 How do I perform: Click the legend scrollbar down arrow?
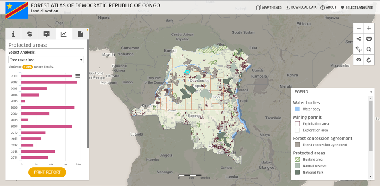(x=370, y=177)
